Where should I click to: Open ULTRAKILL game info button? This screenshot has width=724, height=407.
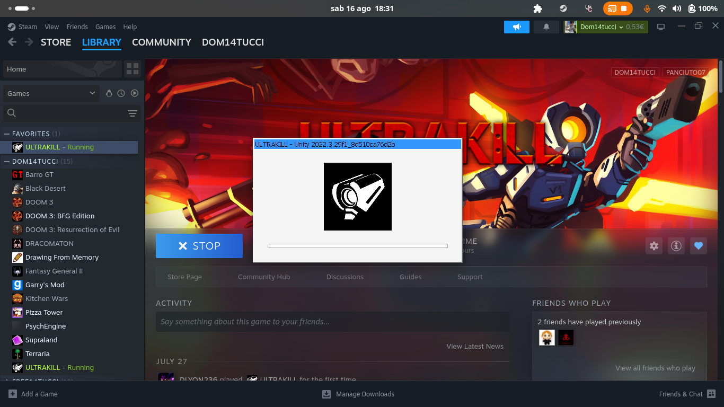click(676, 246)
